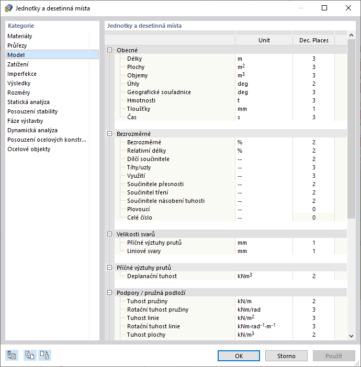
Task: Click the unit cell for Liniové svary
Action: pyautogui.click(x=264, y=251)
